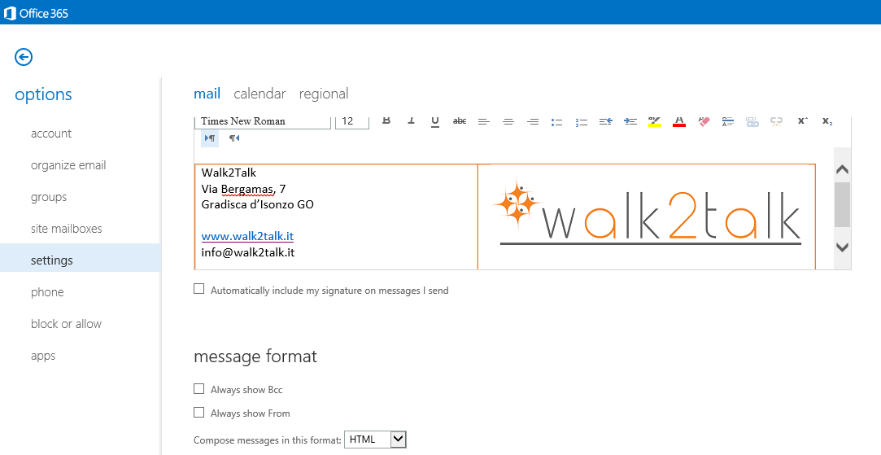Click the remove hyperlink icon
This screenshot has width=881, height=455.
tap(777, 121)
